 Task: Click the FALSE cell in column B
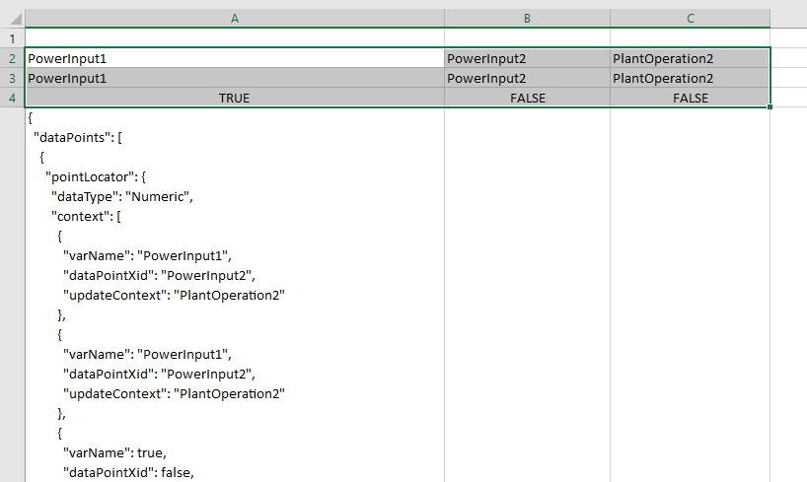(527, 98)
